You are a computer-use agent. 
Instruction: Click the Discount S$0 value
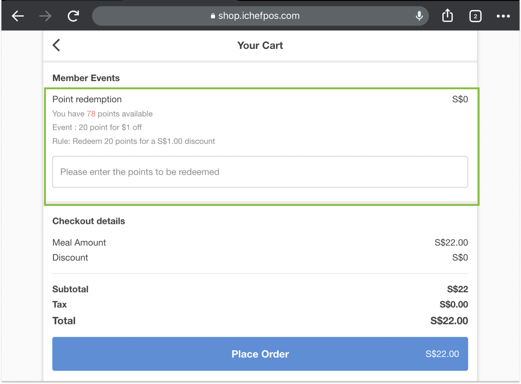click(x=460, y=258)
